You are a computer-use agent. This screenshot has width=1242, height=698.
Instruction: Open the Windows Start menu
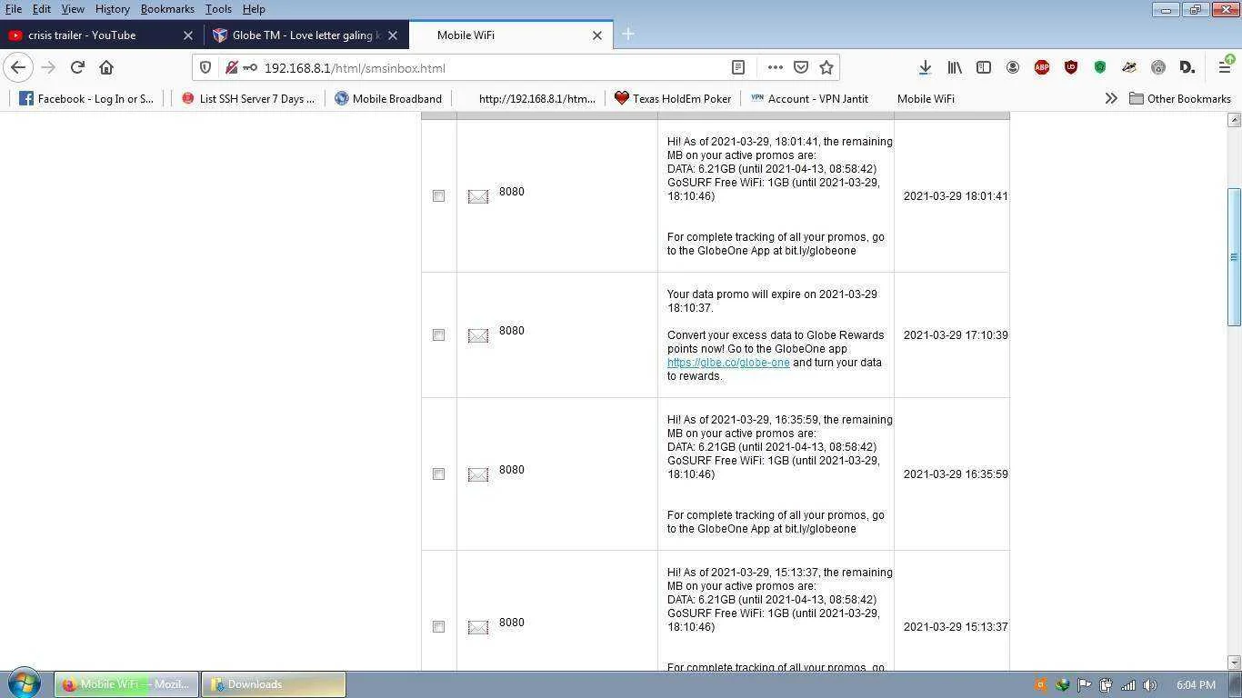(x=25, y=683)
